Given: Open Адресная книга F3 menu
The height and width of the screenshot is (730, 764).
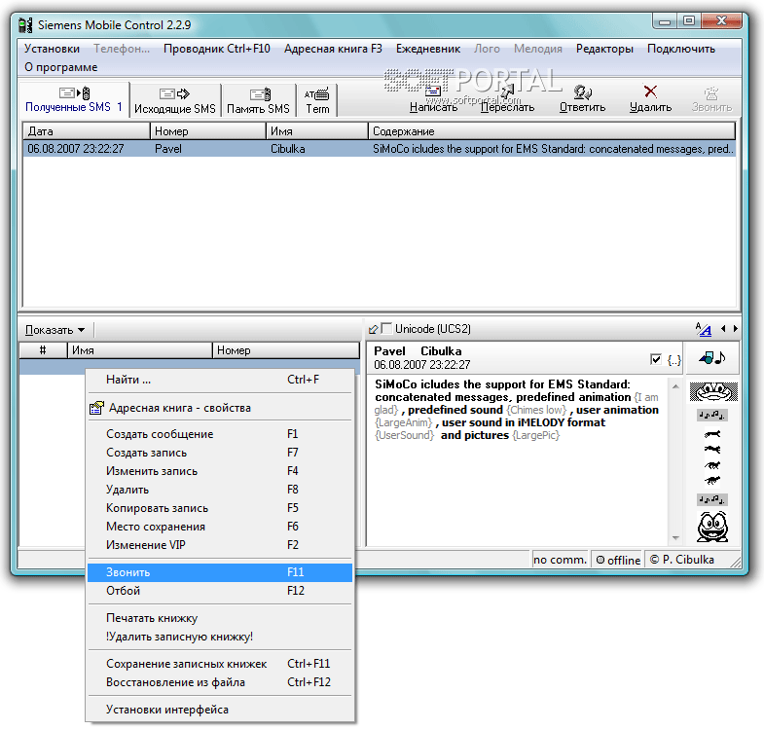Looking at the screenshot, I should click(333, 49).
